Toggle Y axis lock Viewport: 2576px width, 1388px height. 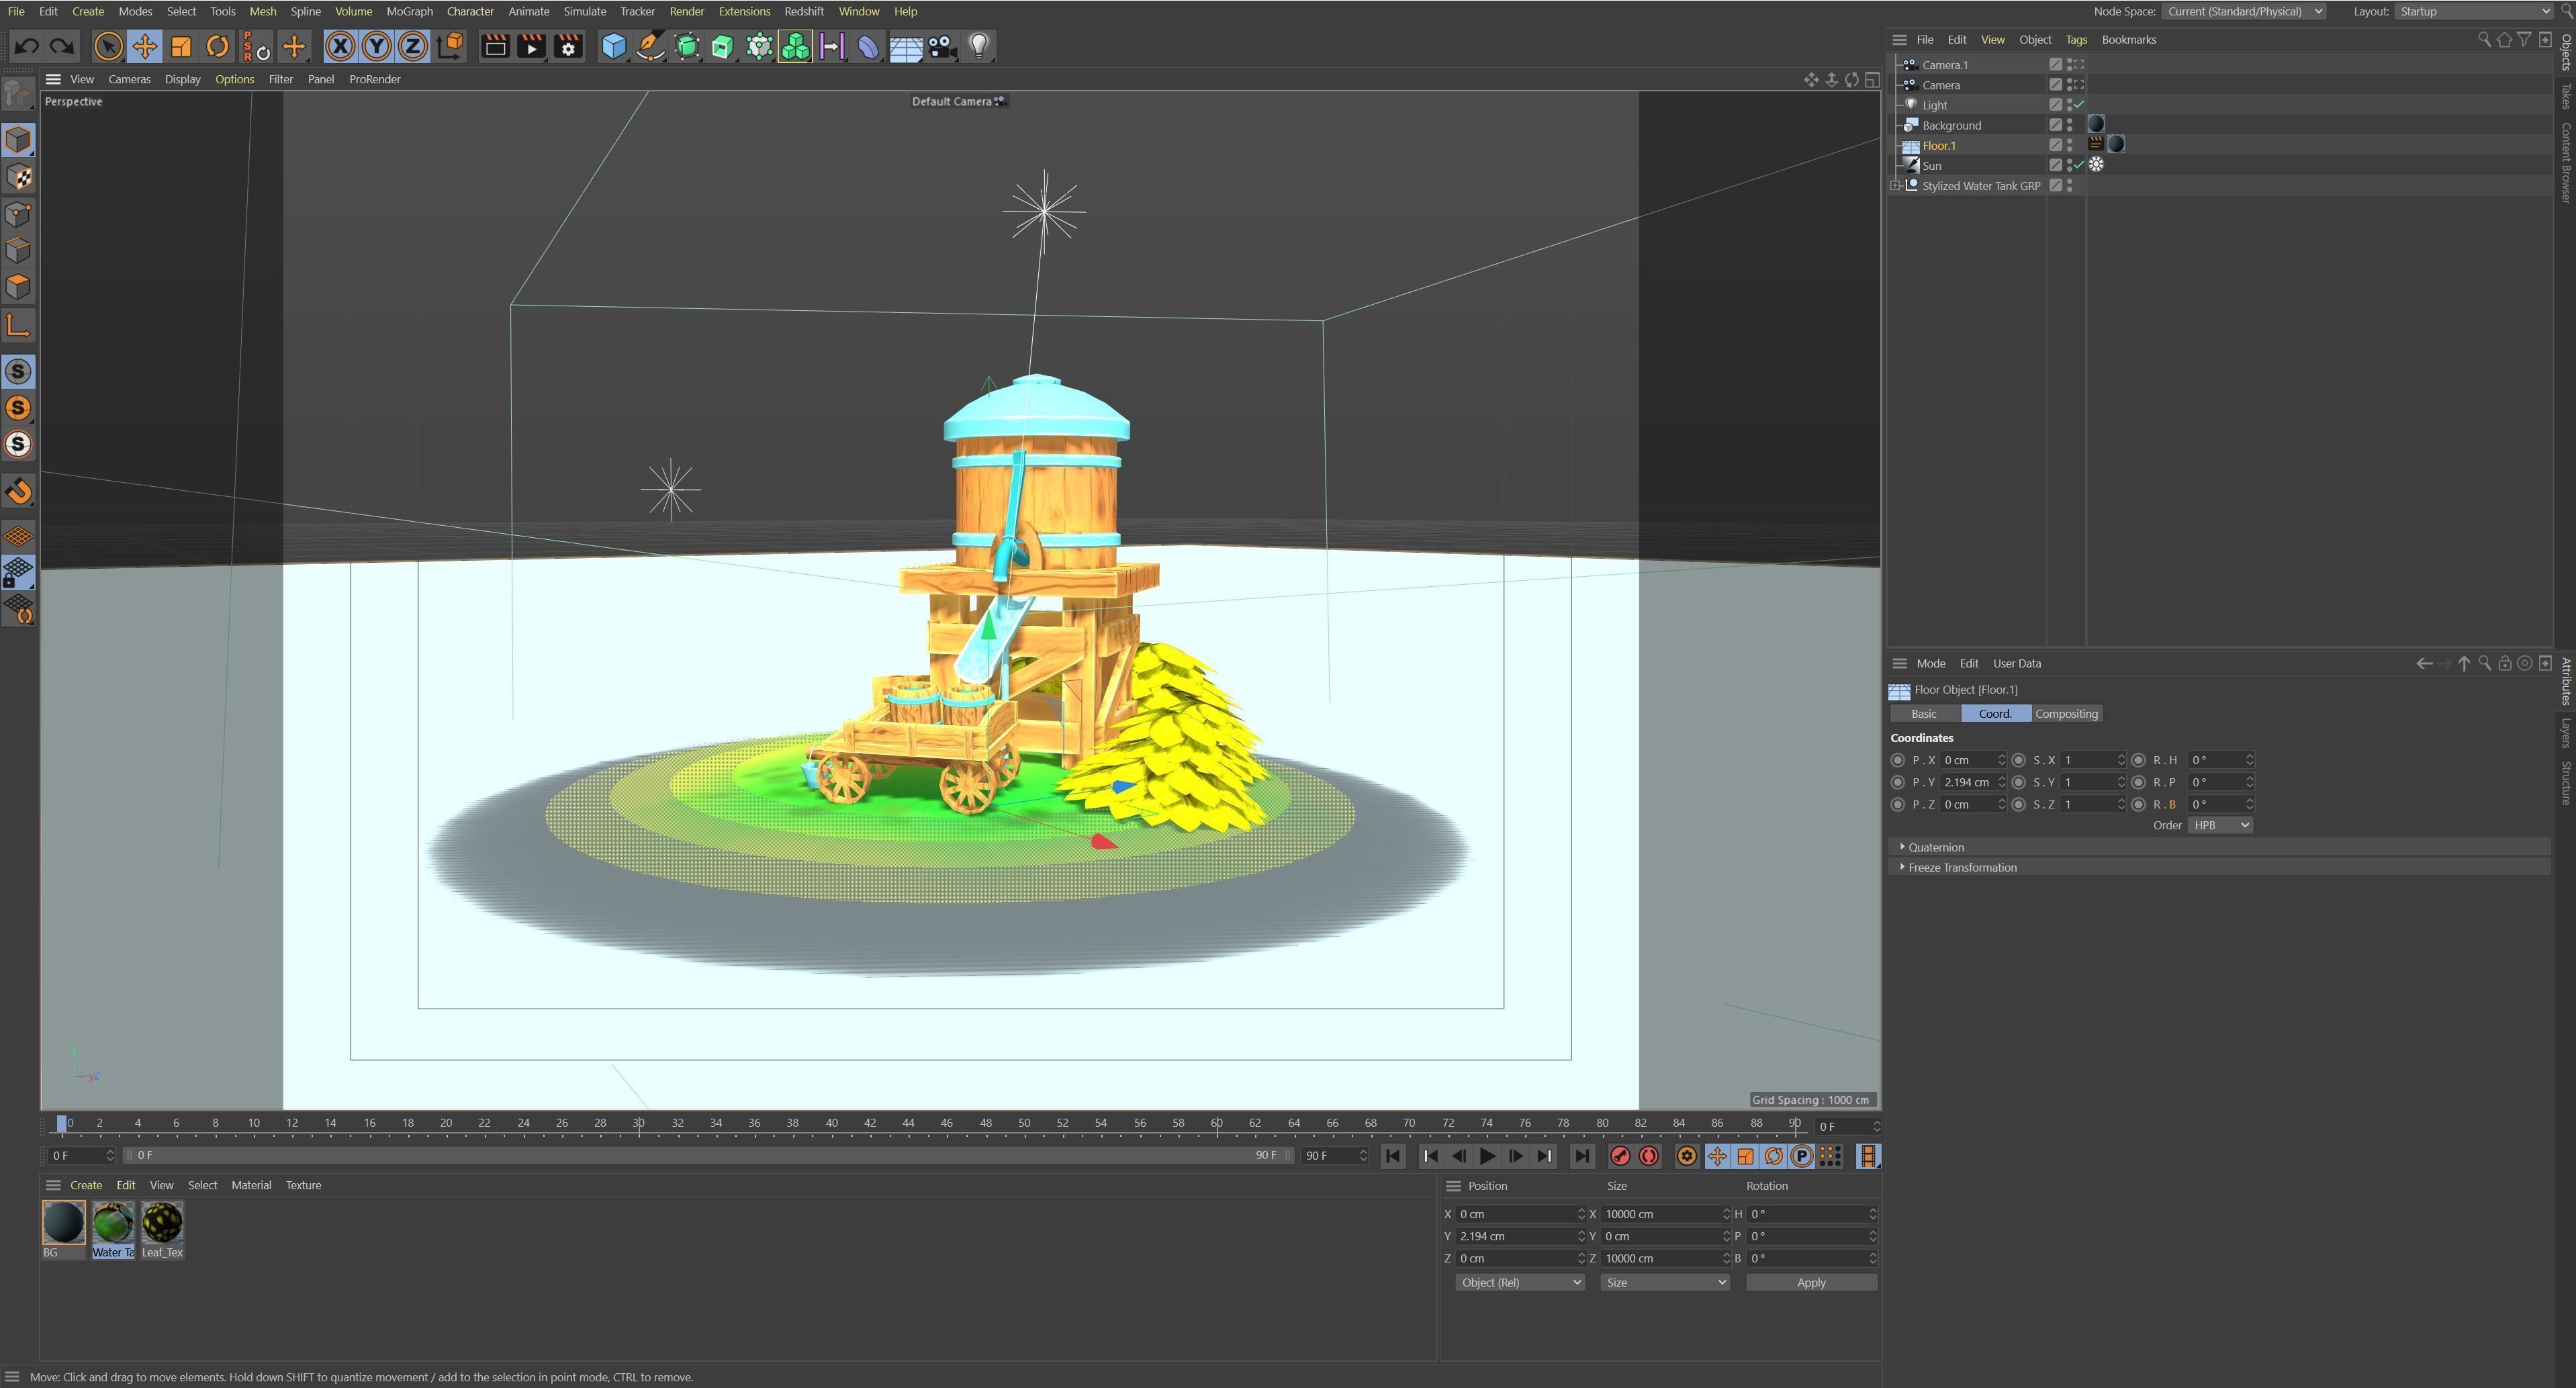[377, 46]
